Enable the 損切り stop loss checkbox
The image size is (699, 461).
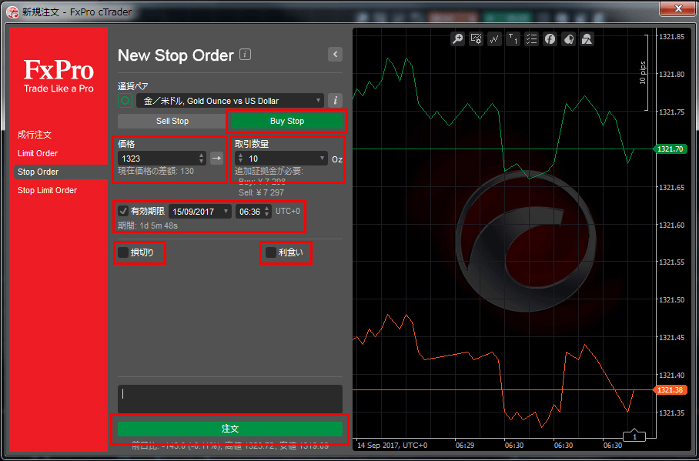(x=123, y=252)
